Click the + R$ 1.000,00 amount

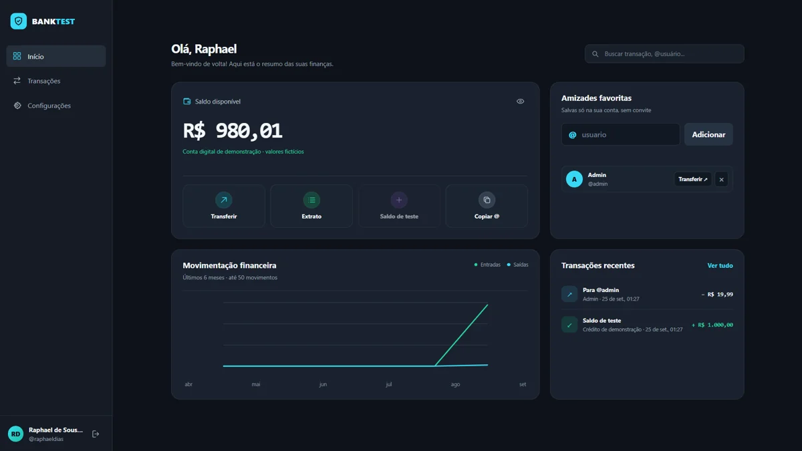[712, 325]
